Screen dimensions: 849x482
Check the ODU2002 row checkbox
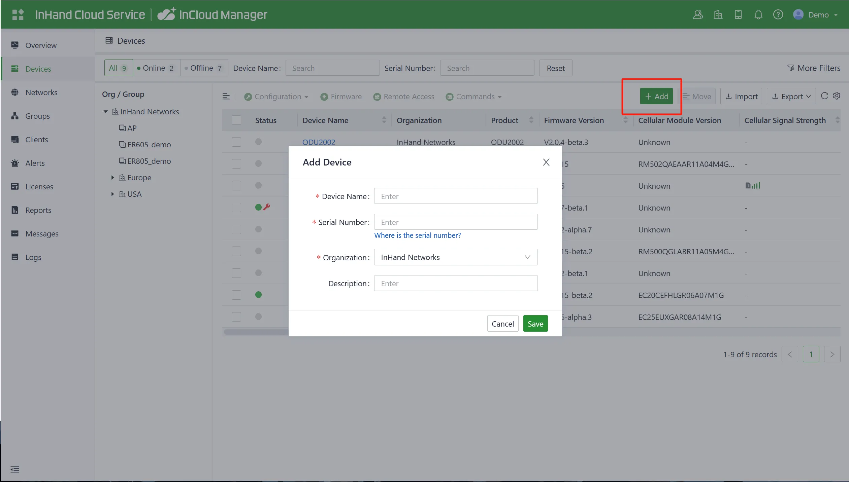point(236,142)
